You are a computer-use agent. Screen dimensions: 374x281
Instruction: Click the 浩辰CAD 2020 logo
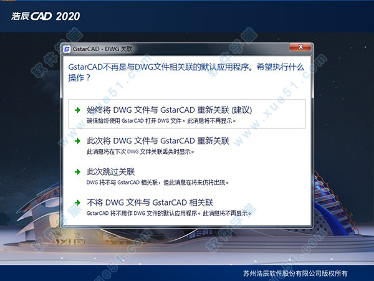click(46, 16)
